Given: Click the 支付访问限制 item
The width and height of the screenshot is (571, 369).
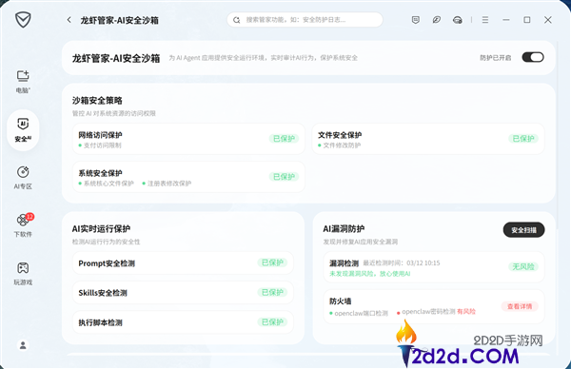Looking at the screenshot, I should coord(100,146).
